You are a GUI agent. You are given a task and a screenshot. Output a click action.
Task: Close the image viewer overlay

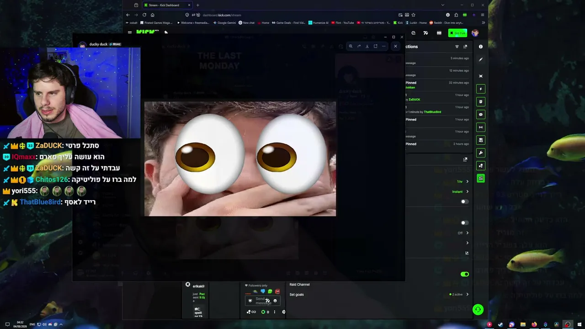click(395, 46)
